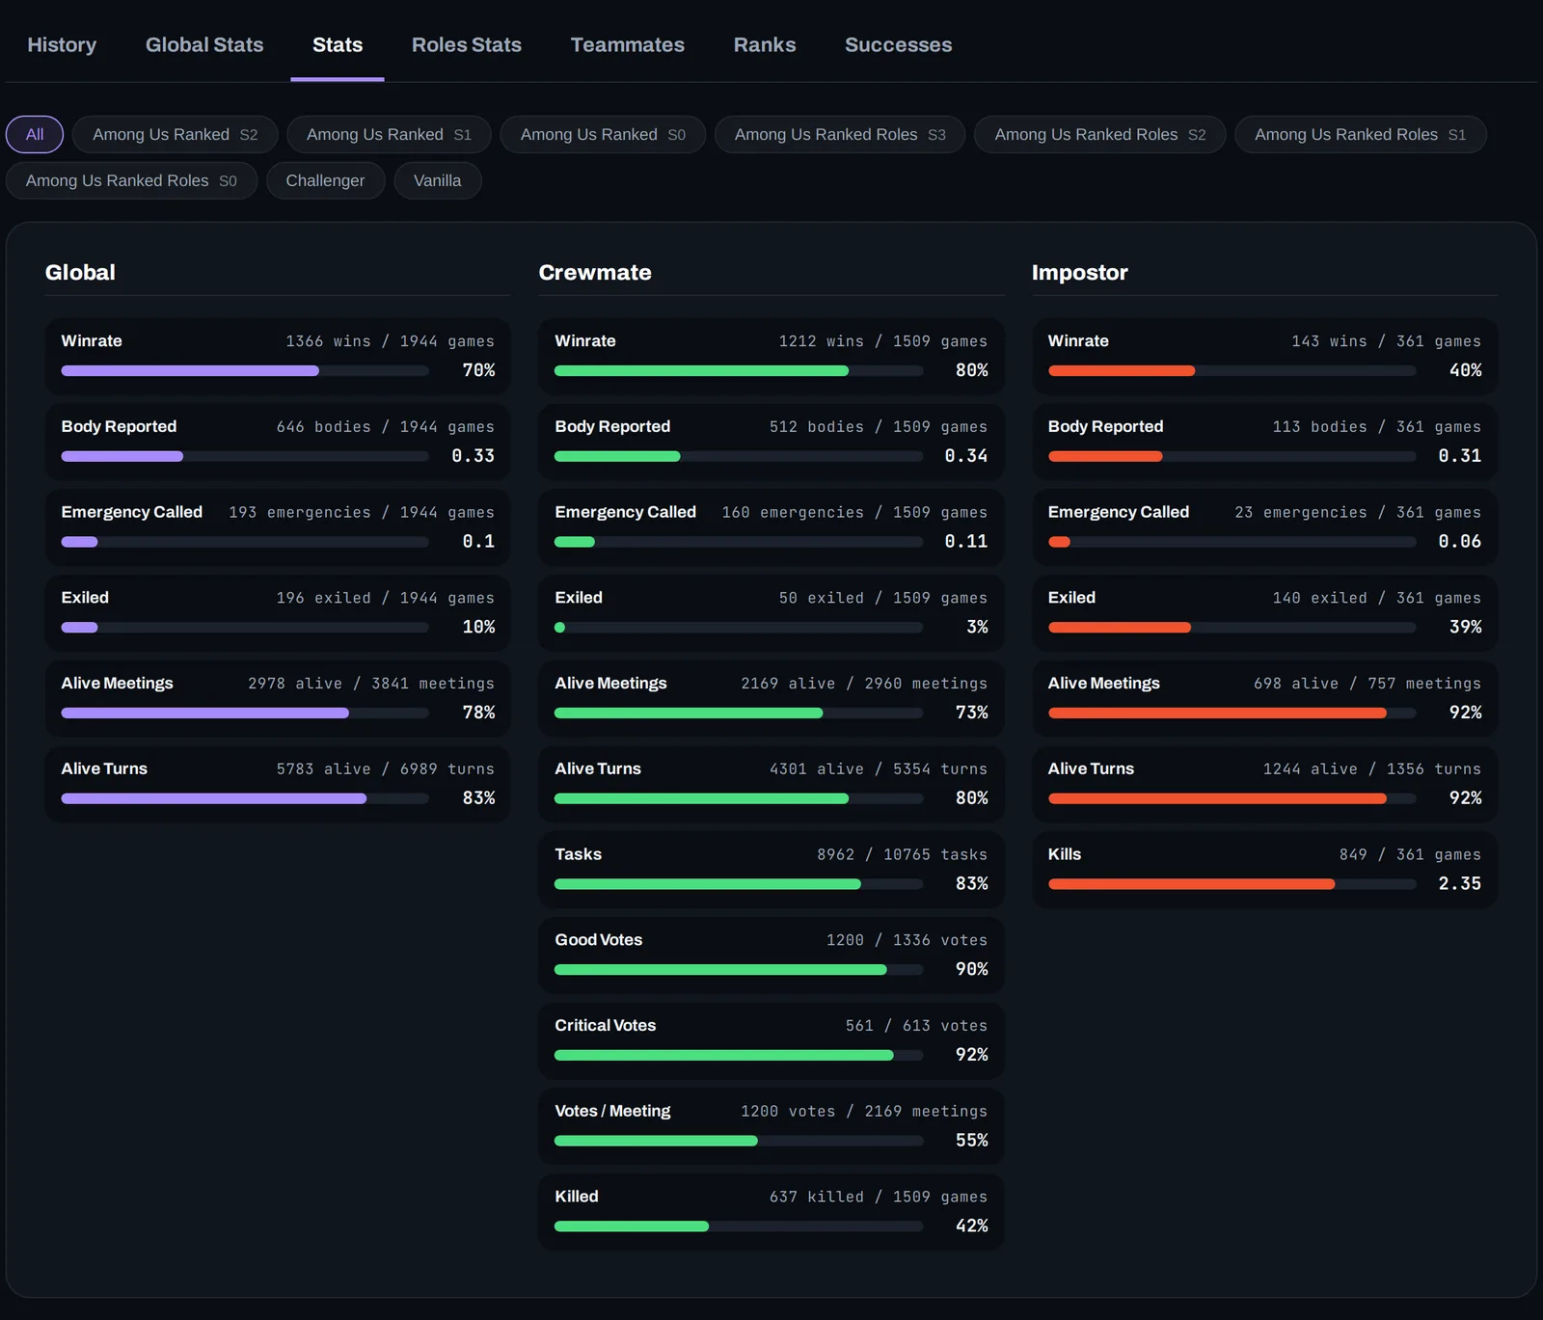Click the Tasks green progress bar

[708, 884]
